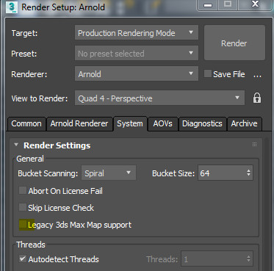Image resolution: width=274 pixels, height=271 pixels.
Task: Uncheck the Autodetect Threads checkbox
Action: [23, 259]
